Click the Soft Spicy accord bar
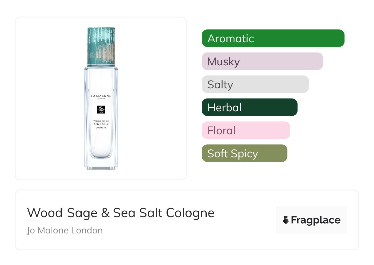 pos(244,153)
